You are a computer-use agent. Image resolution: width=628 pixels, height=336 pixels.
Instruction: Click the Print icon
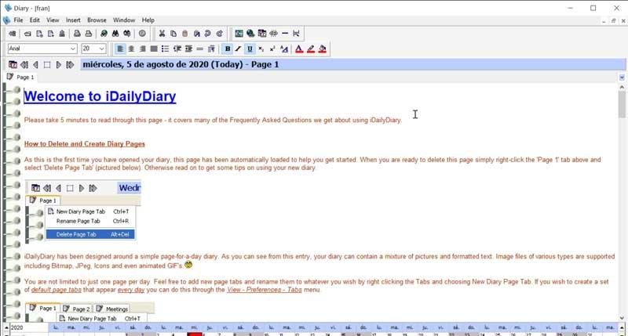coord(77,34)
